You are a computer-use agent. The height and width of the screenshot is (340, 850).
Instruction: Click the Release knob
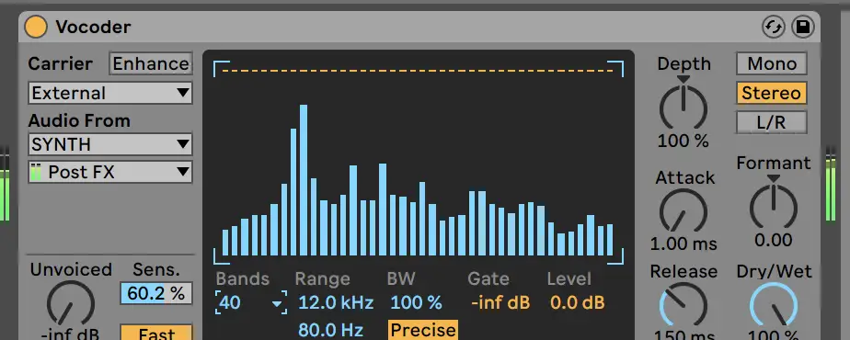pyautogui.click(x=683, y=305)
